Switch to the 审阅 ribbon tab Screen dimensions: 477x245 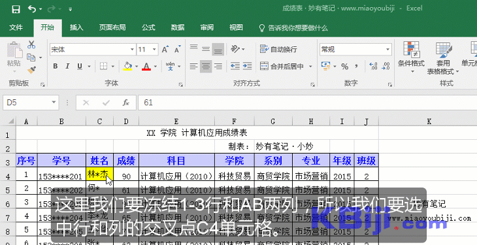tap(207, 27)
